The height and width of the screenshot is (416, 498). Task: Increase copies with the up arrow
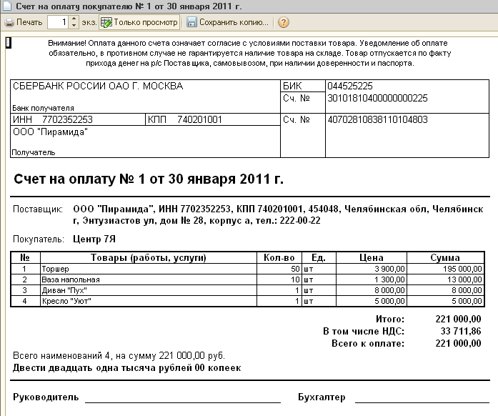point(74,19)
